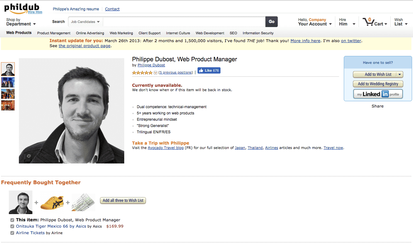
Task: Open the Information Security category
Action: [x=258, y=33]
